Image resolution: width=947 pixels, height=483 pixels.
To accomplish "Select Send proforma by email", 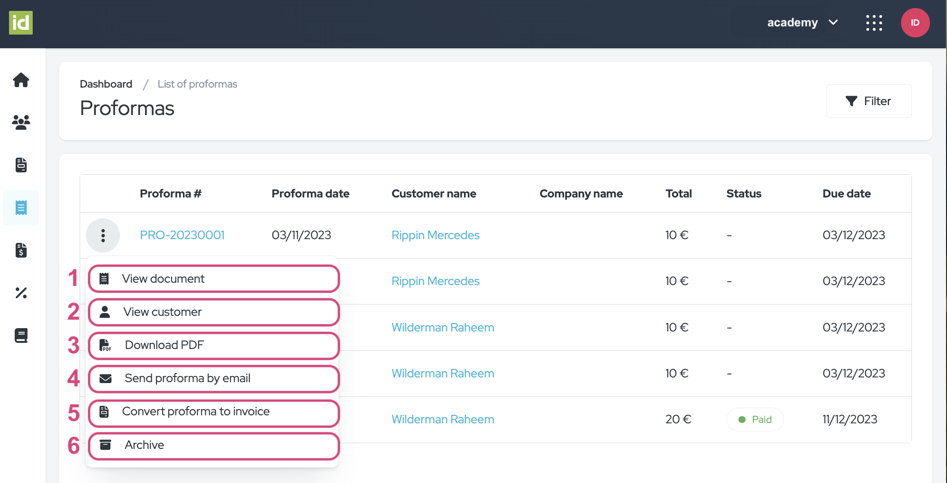I will (x=213, y=378).
